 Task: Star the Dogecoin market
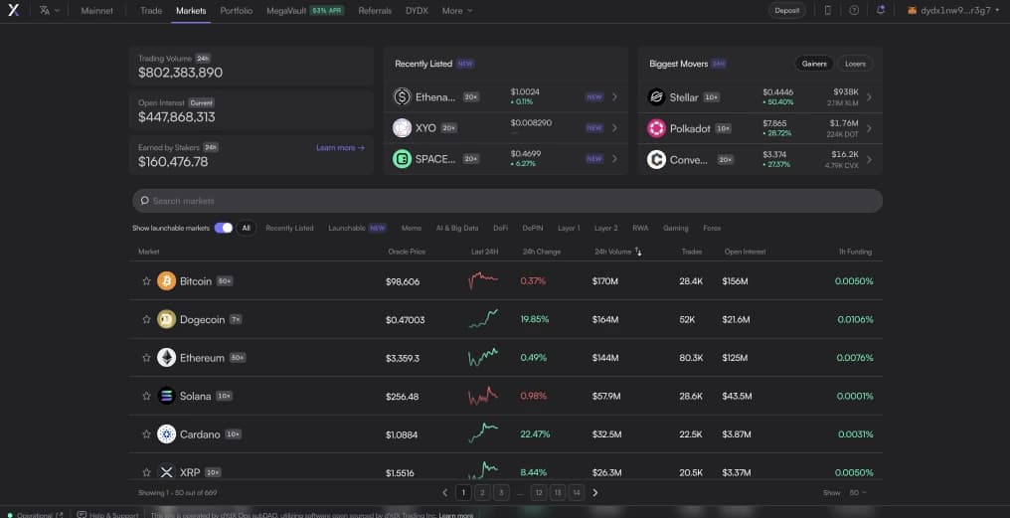(x=146, y=320)
